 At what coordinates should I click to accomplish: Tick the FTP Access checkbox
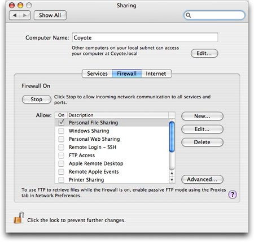point(61,155)
